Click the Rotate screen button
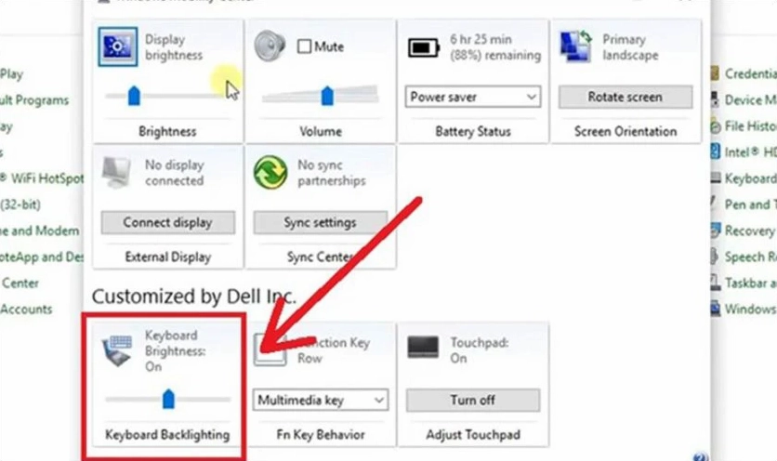The width and height of the screenshot is (777, 461). click(626, 97)
